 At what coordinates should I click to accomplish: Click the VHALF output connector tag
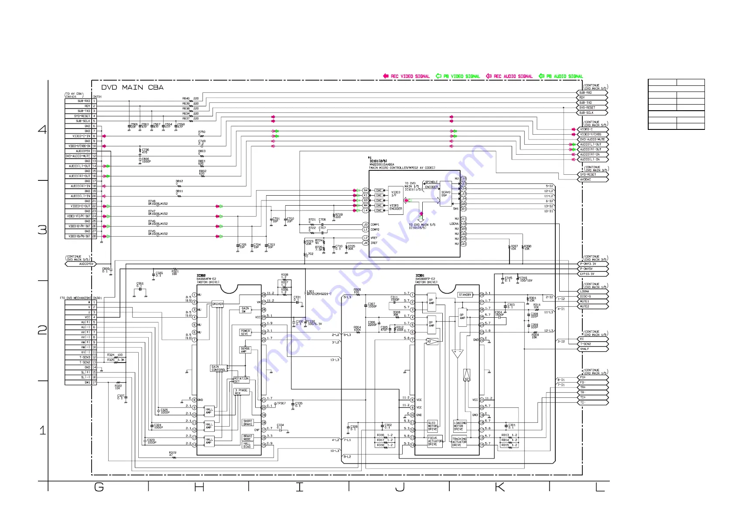pos(593,349)
